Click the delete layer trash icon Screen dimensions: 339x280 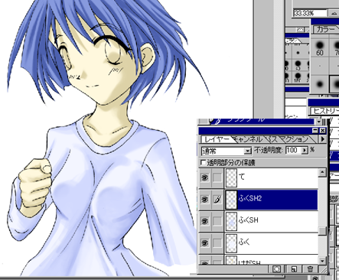coord(310,269)
